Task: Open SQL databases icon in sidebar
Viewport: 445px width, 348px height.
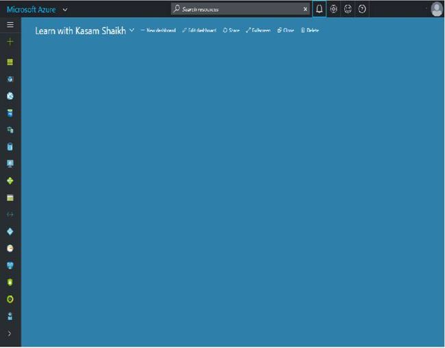Action: tap(10, 113)
